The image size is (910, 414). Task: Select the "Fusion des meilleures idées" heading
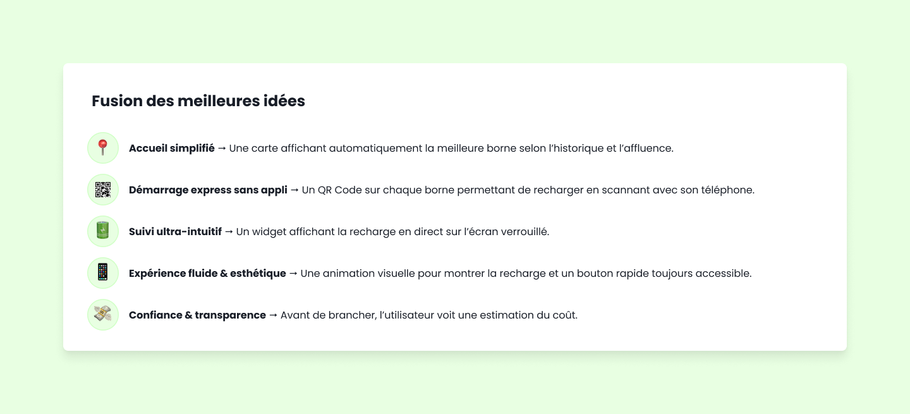(198, 101)
